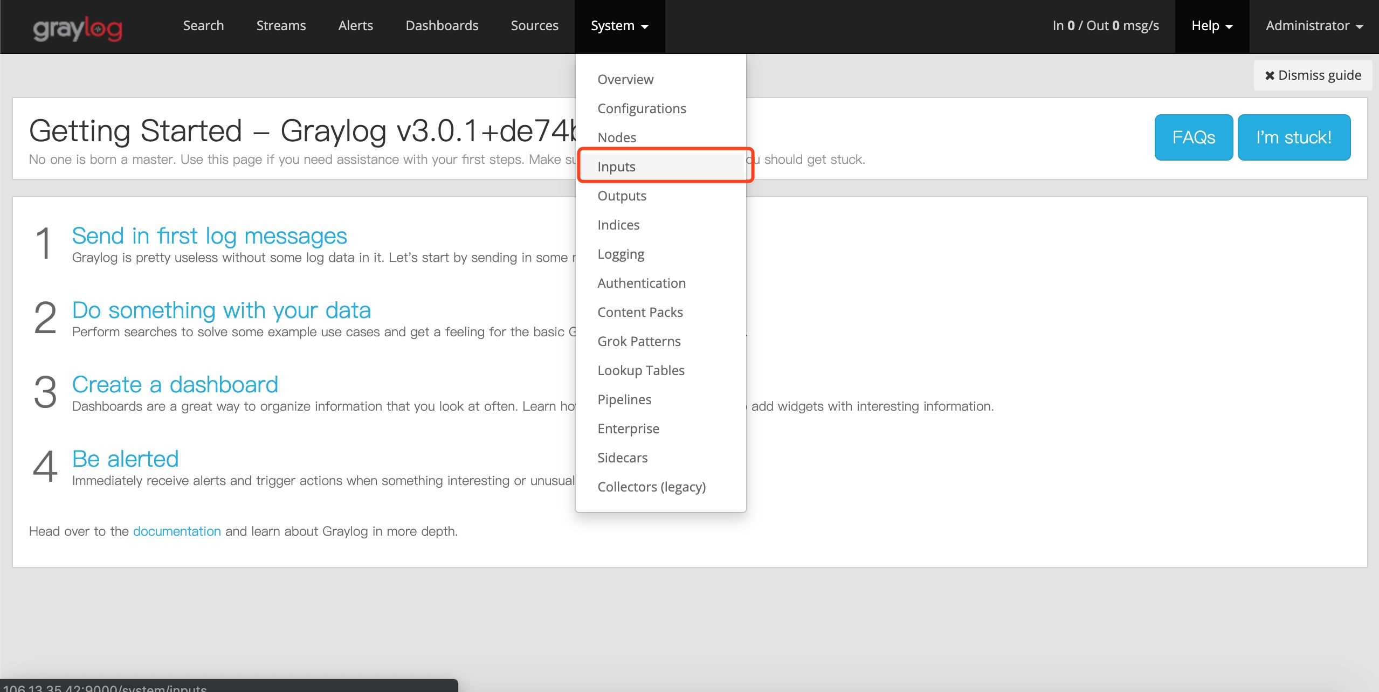
Task: Follow the Create a dashboard link
Action: click(175, 385)
